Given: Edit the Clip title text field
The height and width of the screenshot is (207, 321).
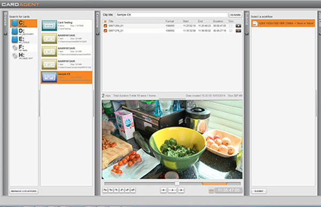Looking at the screenshot, I should click(x=172, y=15).
